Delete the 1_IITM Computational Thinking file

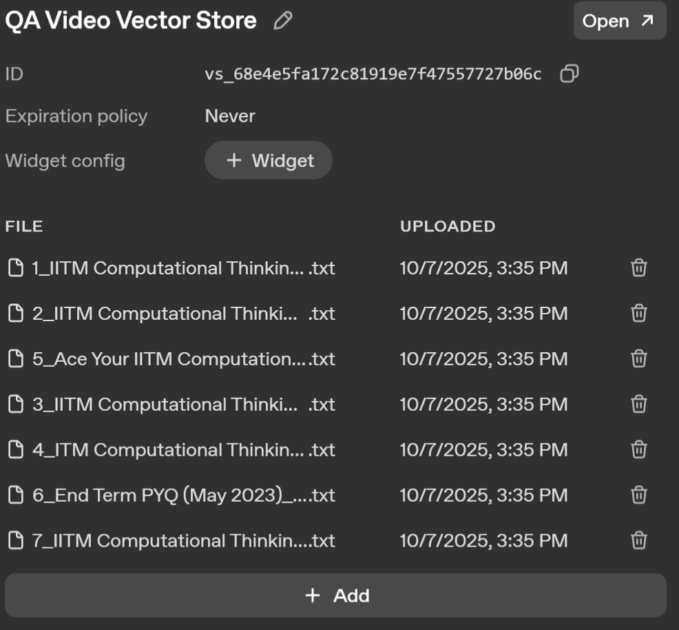[639, 268]
